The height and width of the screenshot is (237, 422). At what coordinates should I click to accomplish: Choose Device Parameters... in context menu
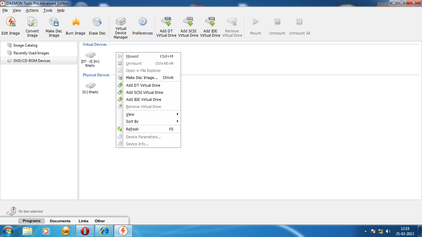148,137
